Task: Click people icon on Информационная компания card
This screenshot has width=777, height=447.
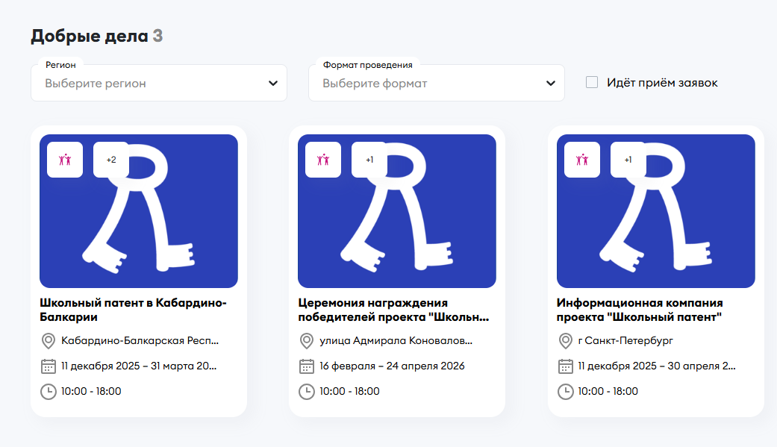Action: point(582,160)
